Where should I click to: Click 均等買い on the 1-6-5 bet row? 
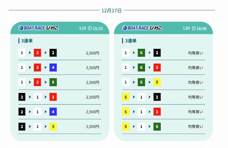click(196, 82)
